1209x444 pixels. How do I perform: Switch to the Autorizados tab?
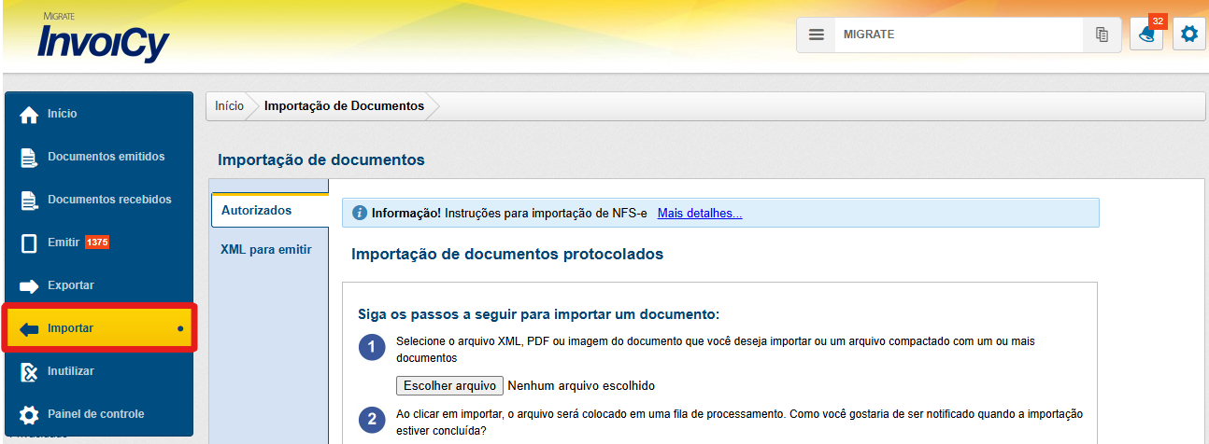[256, 211]
